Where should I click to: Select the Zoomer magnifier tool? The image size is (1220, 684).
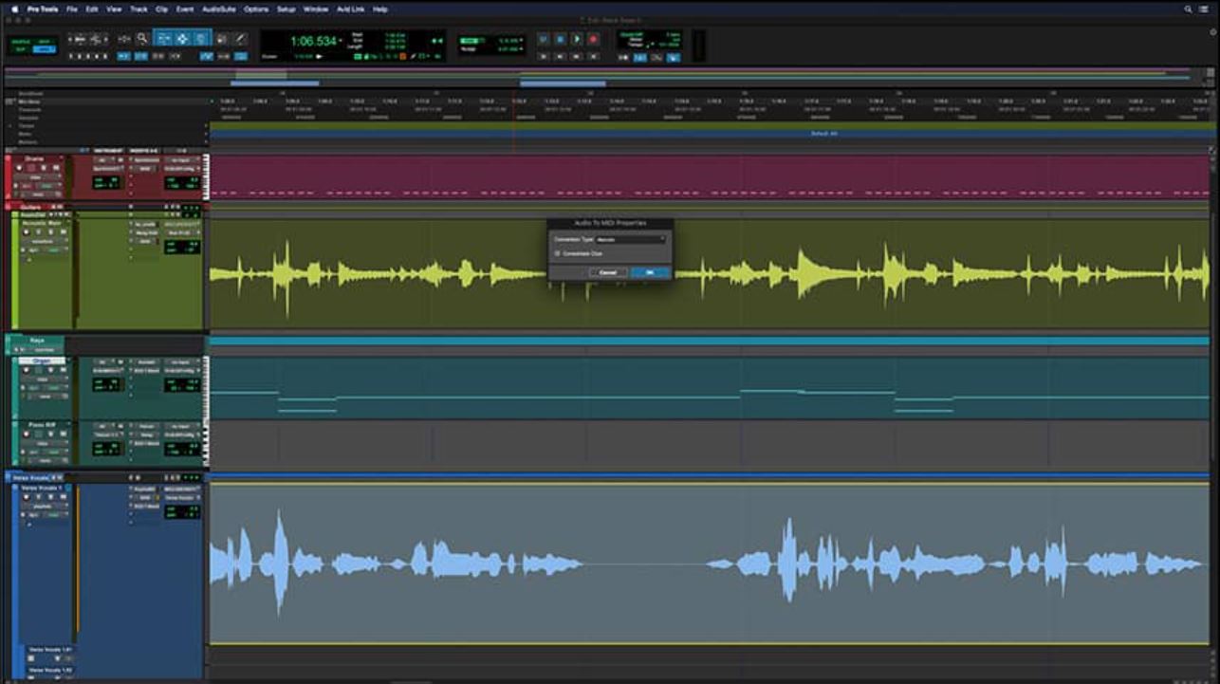point(142,39)
